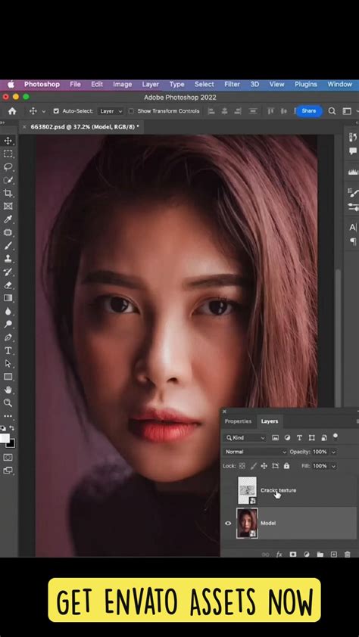Select the Blur tool
The height and width of the screenshot is (637, 359).
[8, 311]
